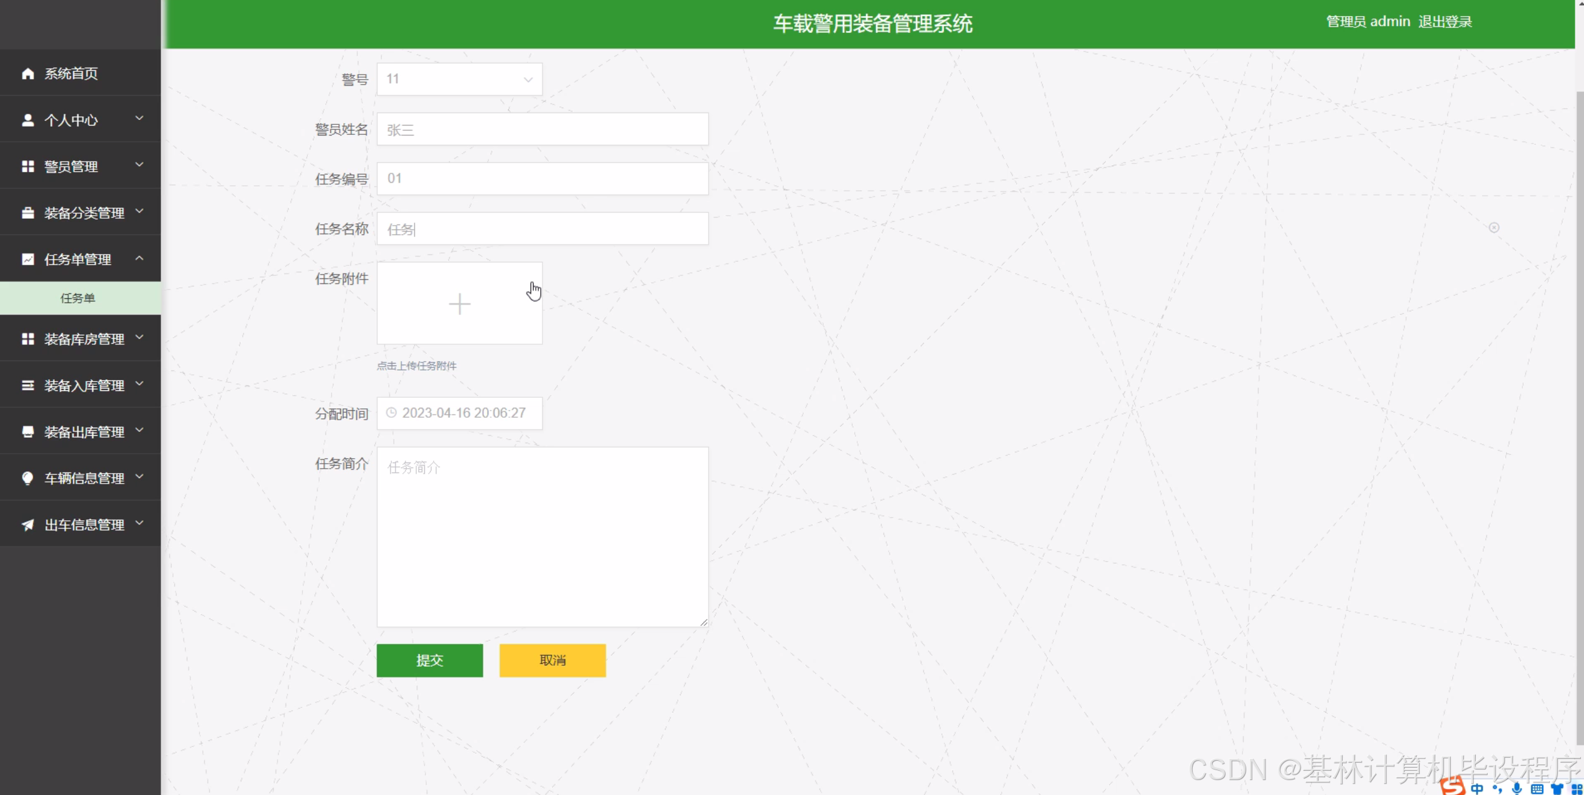Click the 点击上传任务附件 hint text
Screen dimensions: 1584x795
(x=416, y=366)
